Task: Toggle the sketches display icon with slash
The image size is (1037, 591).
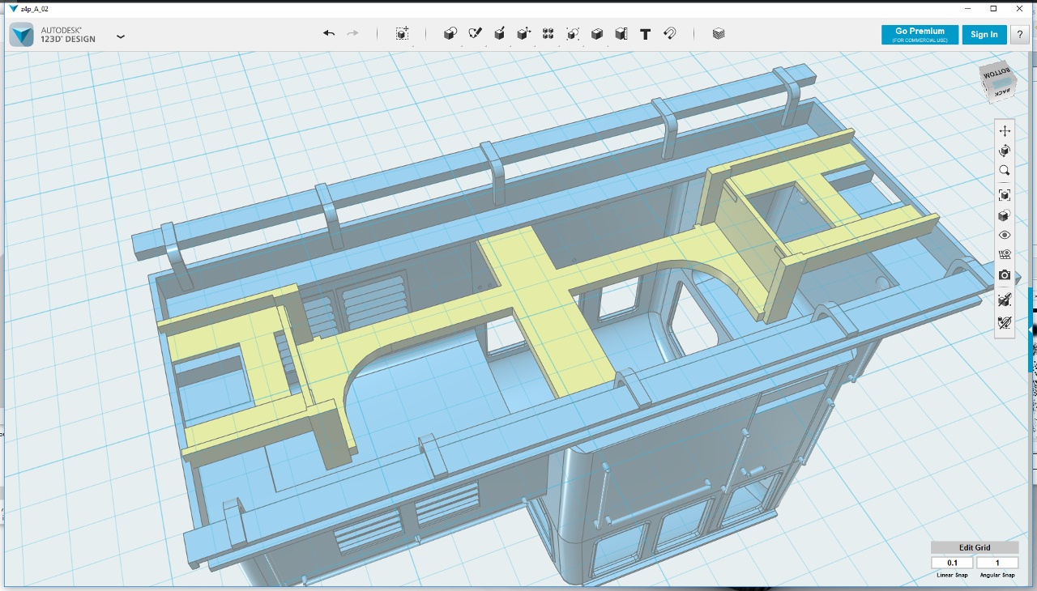Action: point(1005,323)
